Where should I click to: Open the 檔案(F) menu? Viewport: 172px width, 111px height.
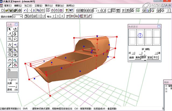pyautogui.click(x=8, y=5)
